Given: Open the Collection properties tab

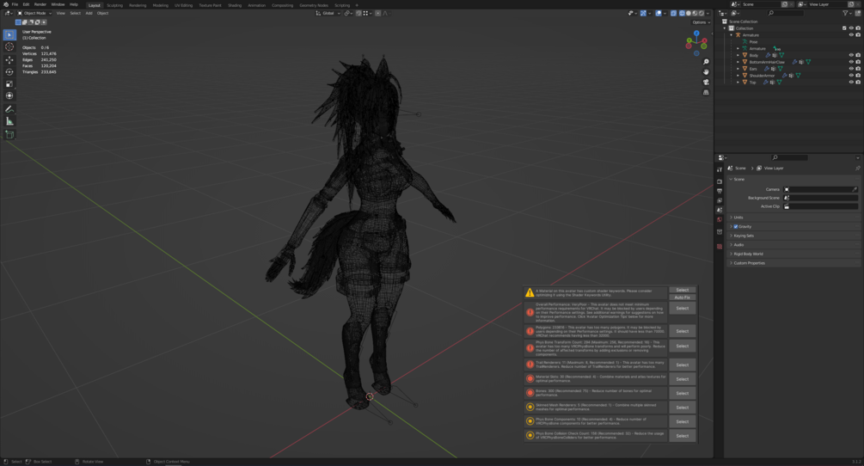Looking at the screenshot, I should [720, 232].
